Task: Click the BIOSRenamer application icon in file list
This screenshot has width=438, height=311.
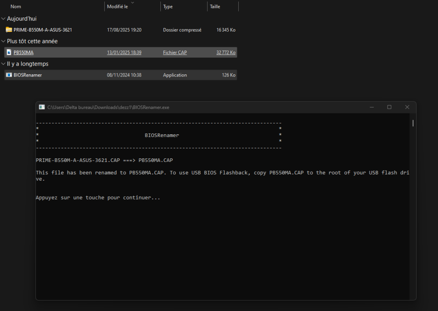Action: click(x=9, y=75)
